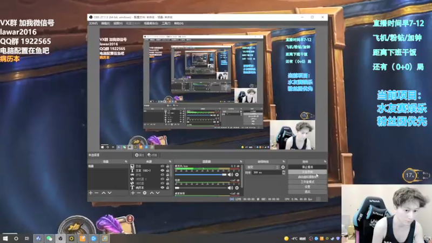432x243 pixels.
Task: Toggle visibility of the 病历本 source
Action: [x=163, y=187]
